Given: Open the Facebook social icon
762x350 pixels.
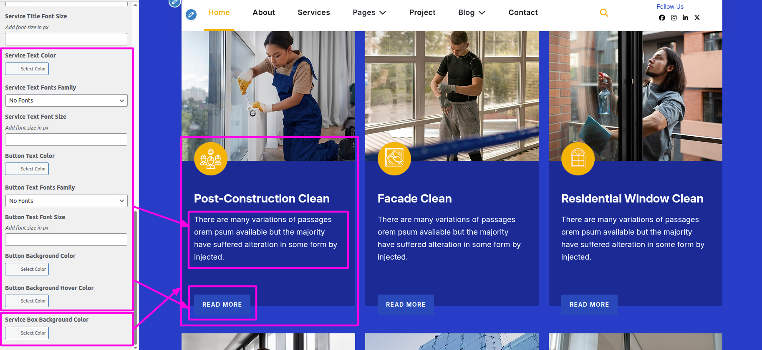Looking at the screenshot, I should [x=662, y=17].
